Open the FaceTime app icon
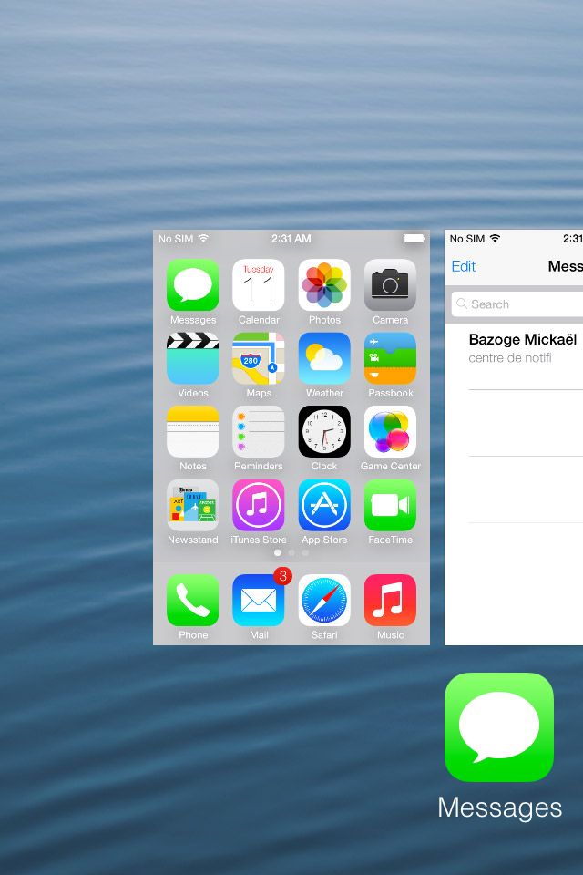Image resolution: width=583 pixels, height=875 pixels. tap(390, 505)
